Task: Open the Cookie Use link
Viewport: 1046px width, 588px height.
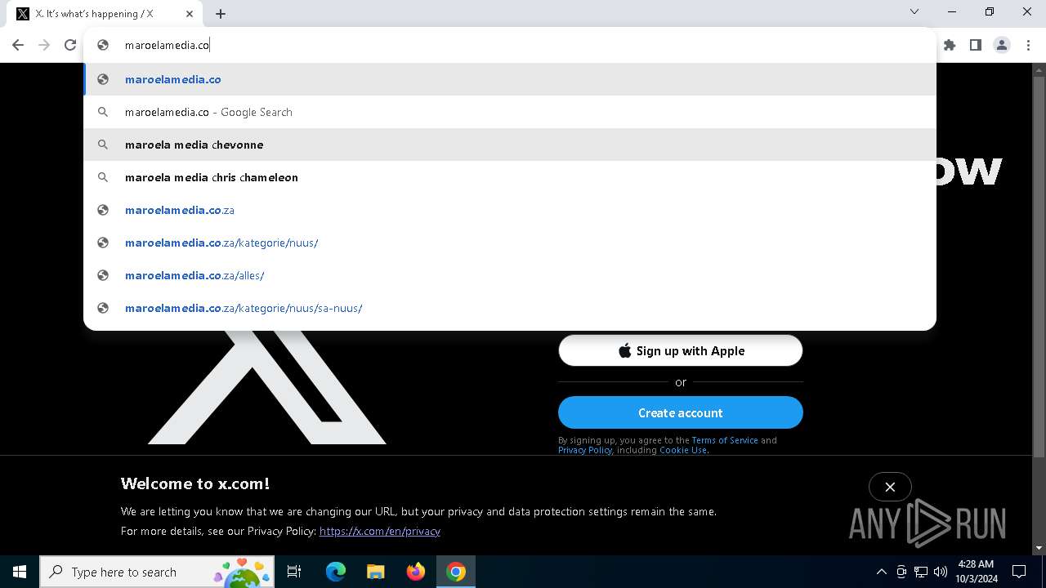Action: [683, 450]
